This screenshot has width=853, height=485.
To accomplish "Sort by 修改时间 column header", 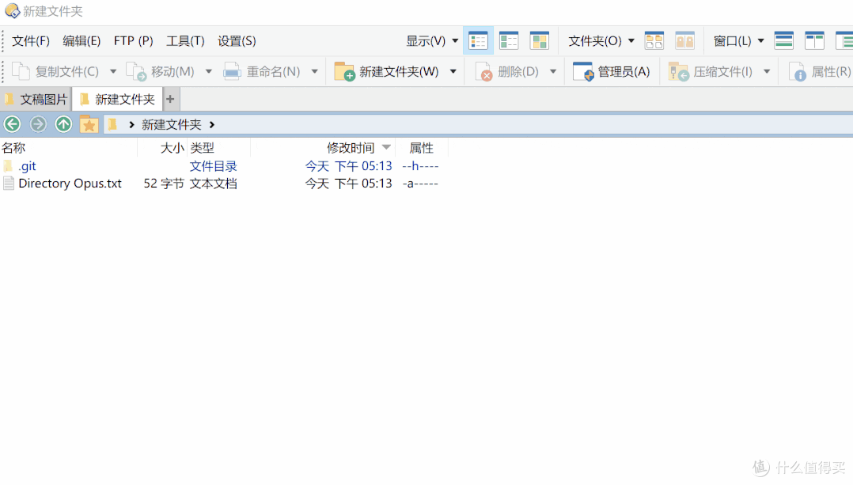I will [351, 148].
